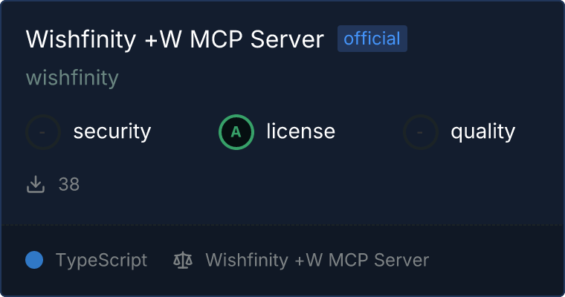Open the wishfinity author link

coord(72,77)
